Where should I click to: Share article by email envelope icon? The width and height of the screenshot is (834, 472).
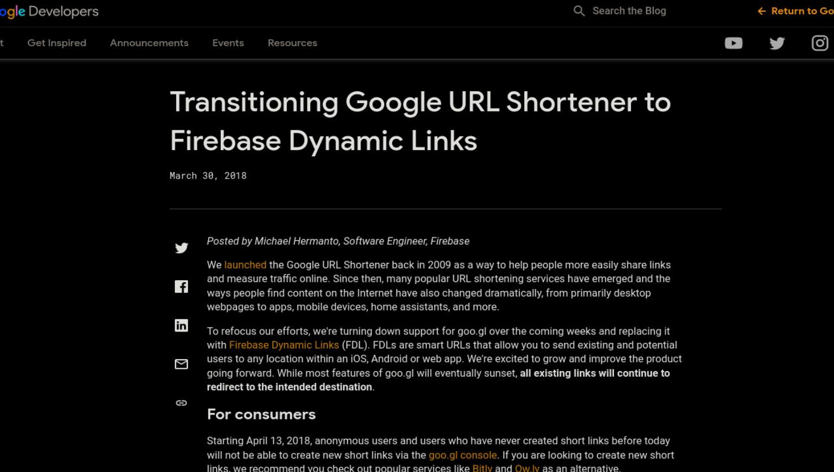(x=181, y=364)
